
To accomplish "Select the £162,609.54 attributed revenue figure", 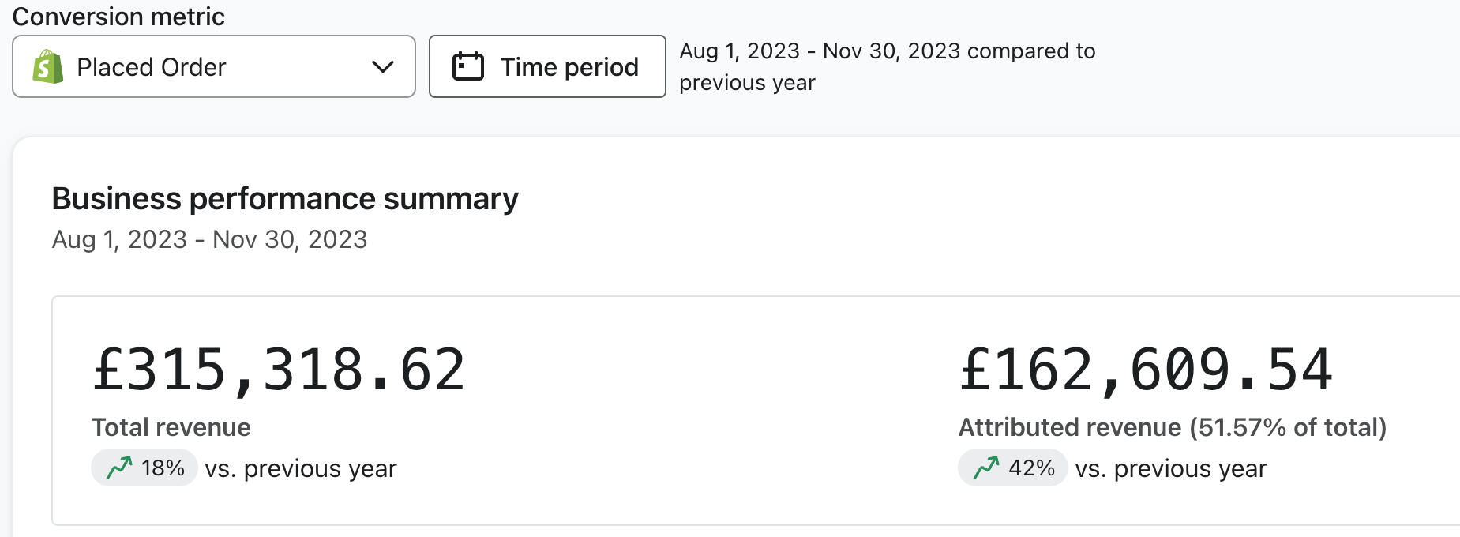I will (1146, 370).
